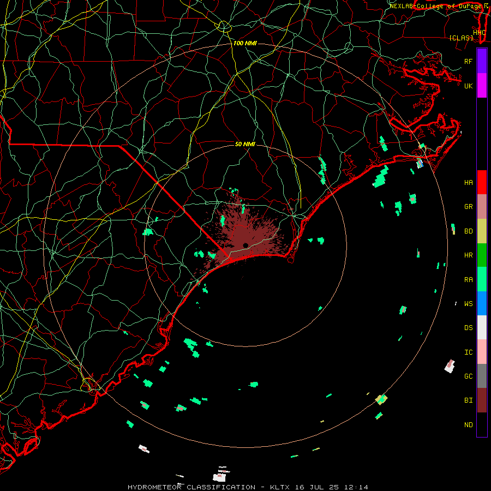Click the BD yellow legend swatch
Image resolution: width=491 pixels, height=491 pixels.
482,231
